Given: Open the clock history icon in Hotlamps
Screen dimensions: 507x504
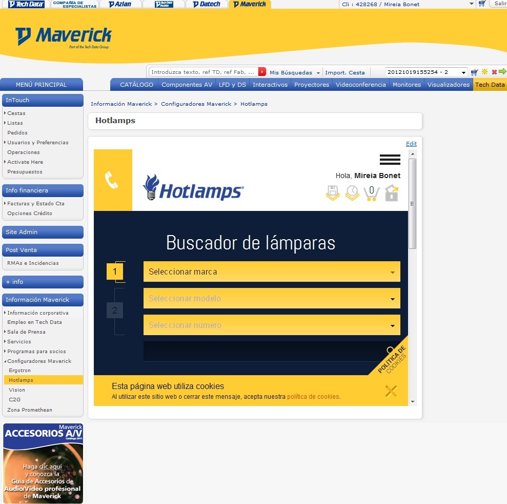Looking at the screenshot, I should pos(352,193).
